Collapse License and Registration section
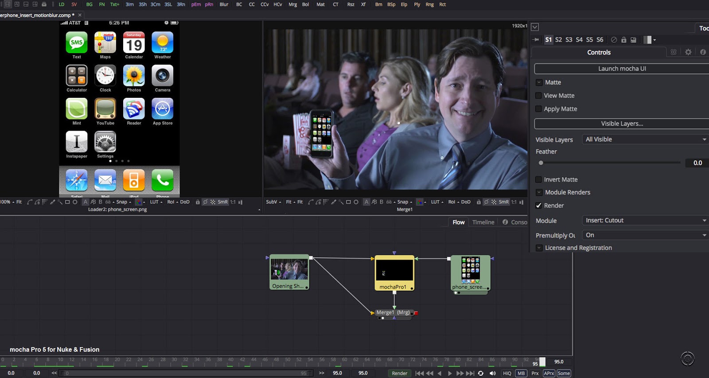The image size is (709, 378). 539,248
